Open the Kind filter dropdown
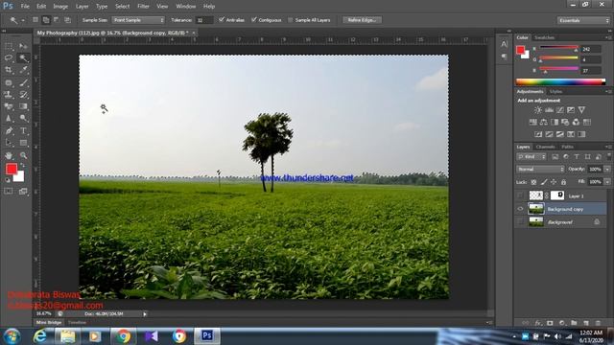The height and width of the screenshot is (345, 614). 531,157
